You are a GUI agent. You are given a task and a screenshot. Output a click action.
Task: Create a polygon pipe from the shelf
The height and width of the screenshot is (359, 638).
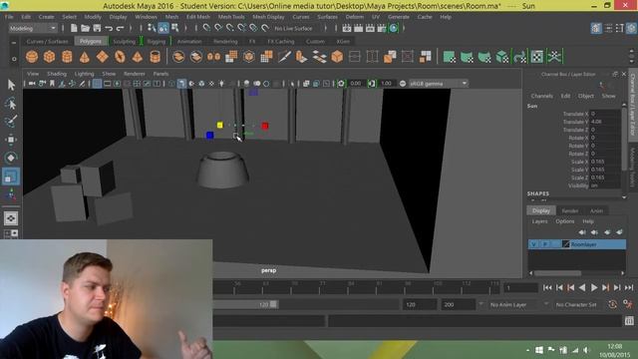[x=156, y=57]
